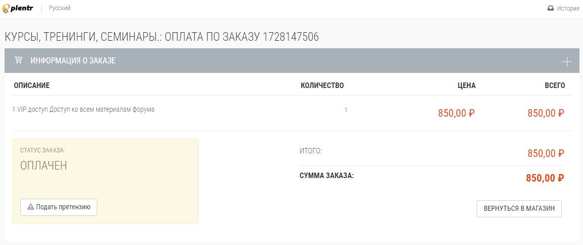Click Подать претензию button
This screenshot has height=245, width=583.
point(59,207)
